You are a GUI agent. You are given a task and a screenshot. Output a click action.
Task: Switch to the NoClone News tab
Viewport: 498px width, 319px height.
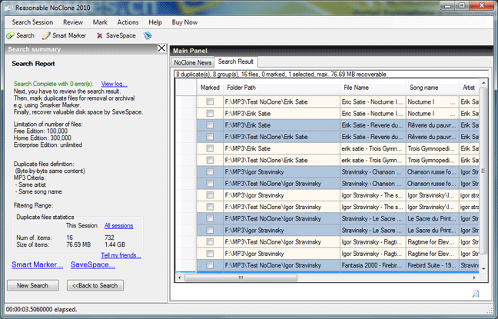tap(192, 62)
